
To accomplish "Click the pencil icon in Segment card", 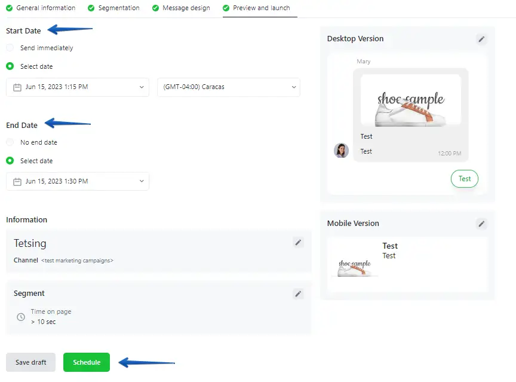I will 298,294.
